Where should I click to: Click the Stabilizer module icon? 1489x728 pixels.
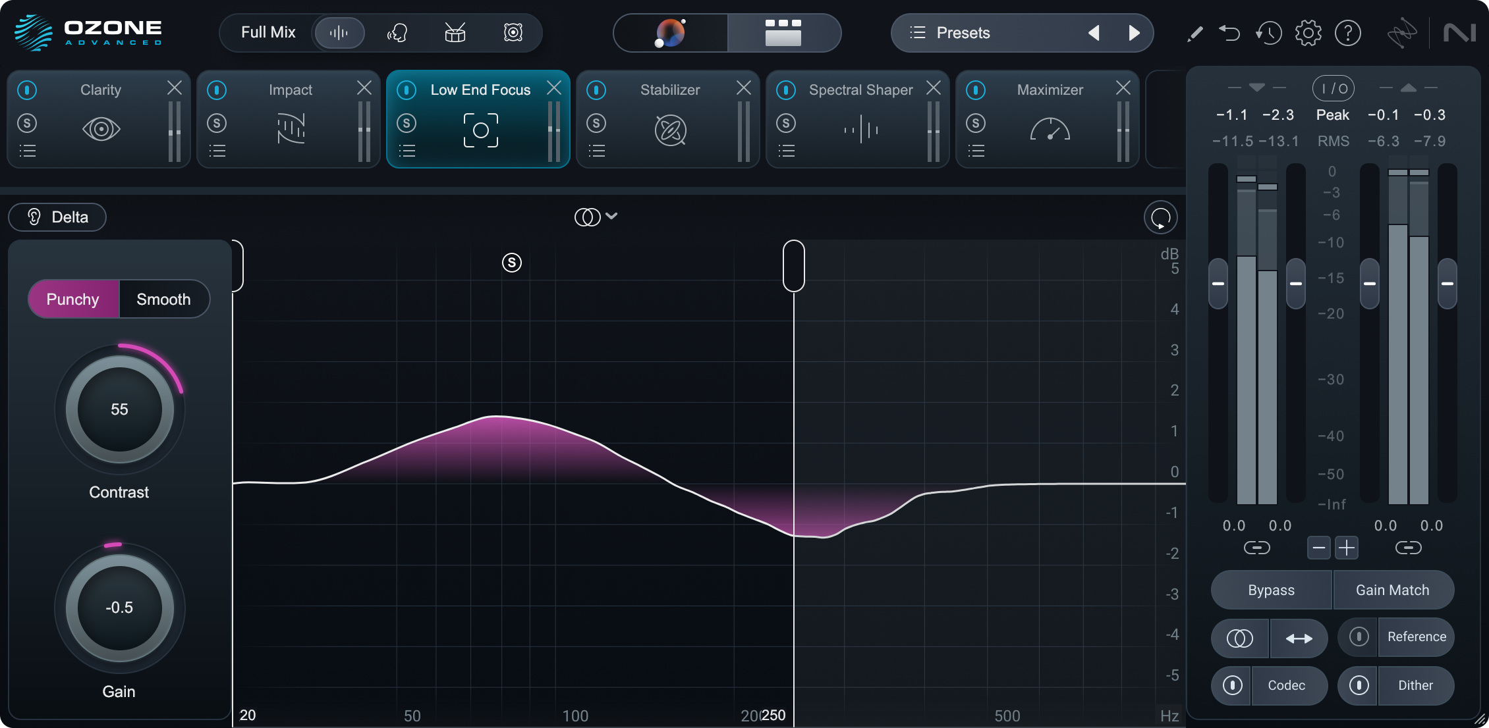pyautogui.click(x=670, y=129)
